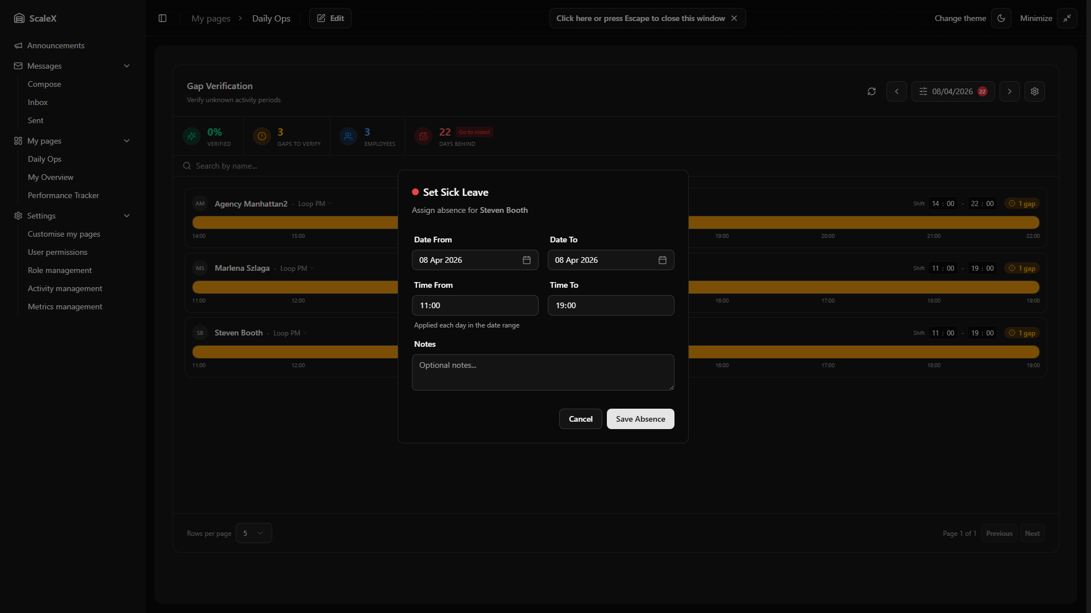Open the gear settings icon beside date
Image resolution: width=1091 pixels, height=613 pixels.
(x=1035, y=91)
